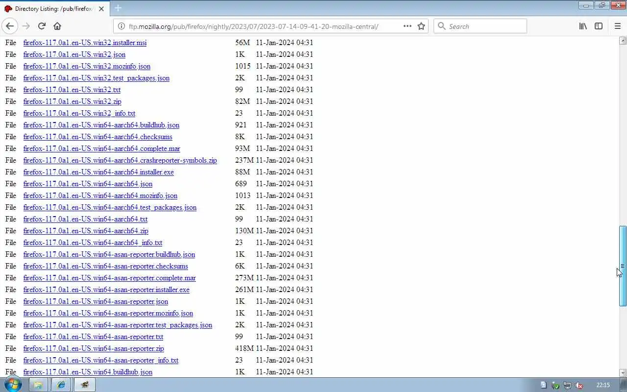Open win64-asan-reporter.buildhub.json link
This screenshot has height=392, width=627.
[109, 254]
